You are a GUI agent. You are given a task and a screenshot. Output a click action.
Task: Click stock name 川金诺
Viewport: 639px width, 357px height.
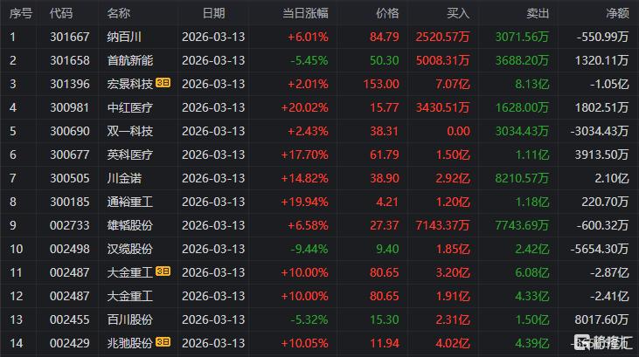pyautogui.click(x=124, y=178)
